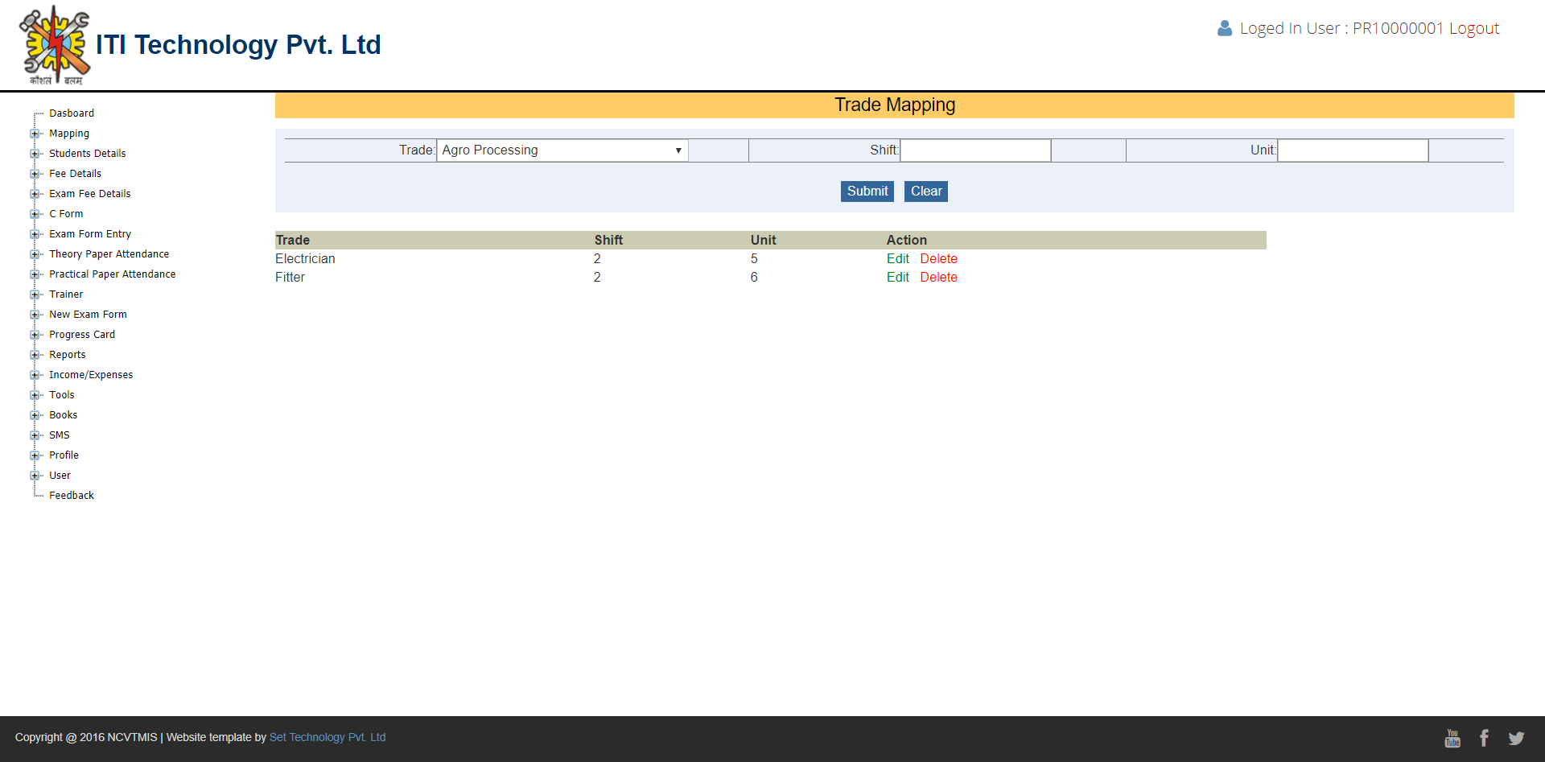Click the Twitter bird icon

1516,738
